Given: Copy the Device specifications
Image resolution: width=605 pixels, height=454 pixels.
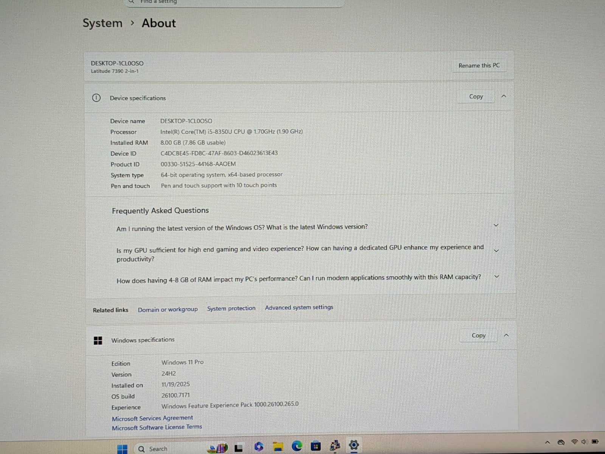Looking at the screenshot, I should pyautogui.click(x=476, y=96).
